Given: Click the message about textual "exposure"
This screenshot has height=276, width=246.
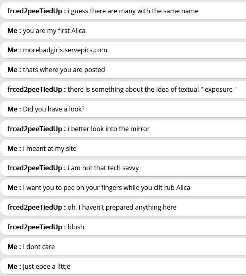Looking at the screenshot, I should click(x=152, y=90).
